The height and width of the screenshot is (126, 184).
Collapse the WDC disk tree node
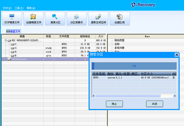pyautogui.click(x=6, y=40)
